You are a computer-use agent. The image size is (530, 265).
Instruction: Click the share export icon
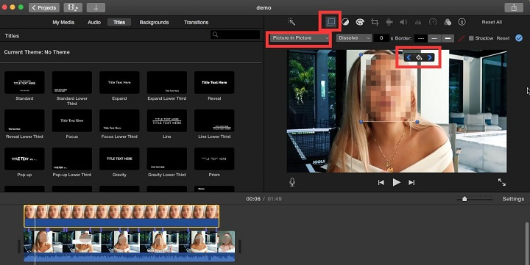tap(514, 7)
